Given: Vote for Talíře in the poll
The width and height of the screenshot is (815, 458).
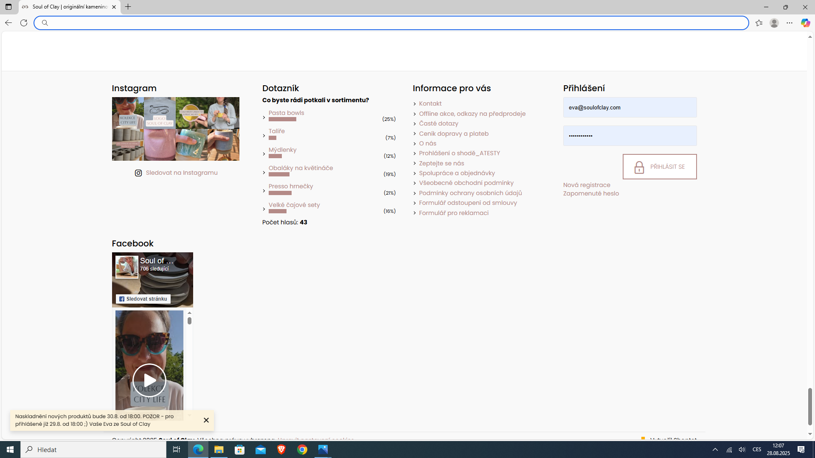Looking at the screenshot, I should pyautogui.click(x=277, y=131).
